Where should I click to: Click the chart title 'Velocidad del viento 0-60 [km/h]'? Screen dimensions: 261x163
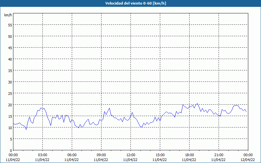(136, 3)
